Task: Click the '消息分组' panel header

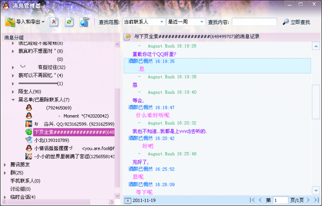Action: click(14, 37)
